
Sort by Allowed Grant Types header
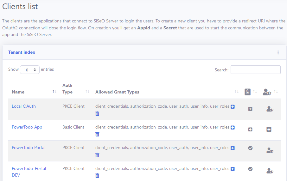pyautogui.click(x=117, y=92)
